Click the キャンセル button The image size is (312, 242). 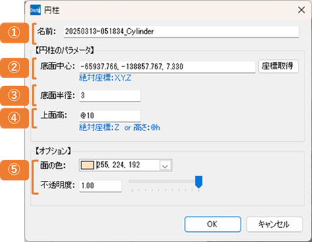[274, 224]
